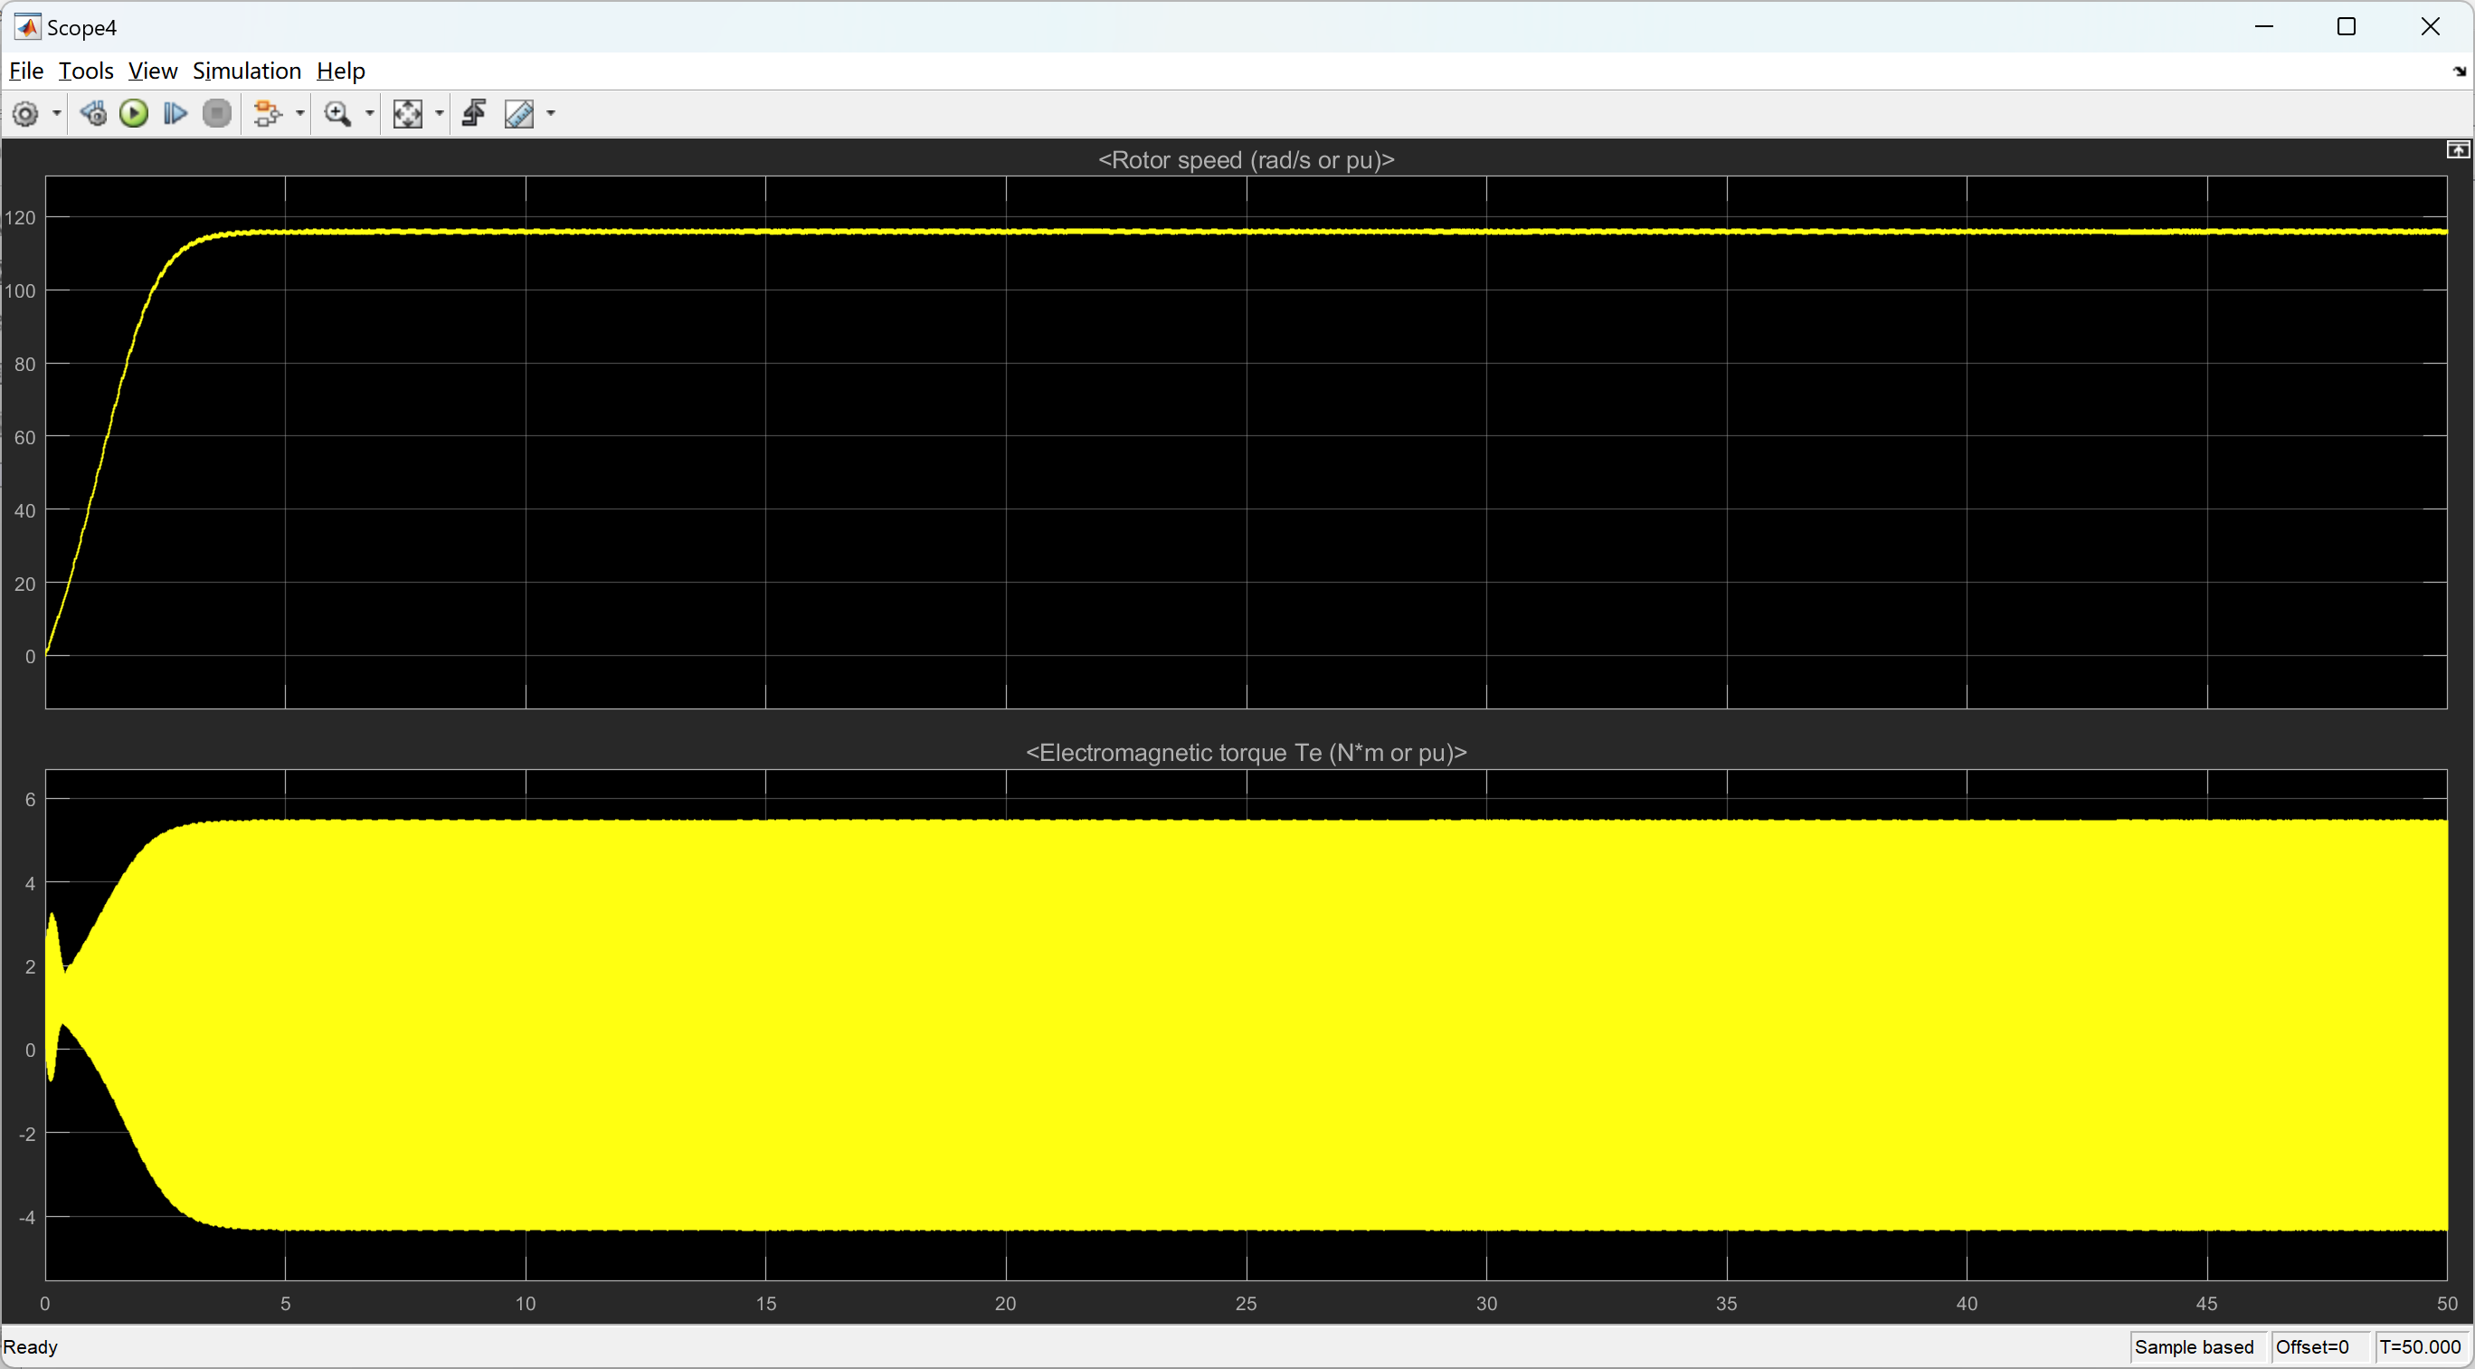Open scope Configuration Properties gear
Screen dimensions: 2475x1369
tap(25, 114)
